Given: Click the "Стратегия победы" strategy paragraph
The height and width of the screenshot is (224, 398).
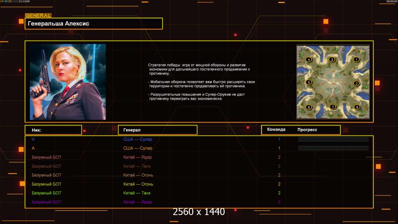Looking at the screenshot, I should point(199,69).
